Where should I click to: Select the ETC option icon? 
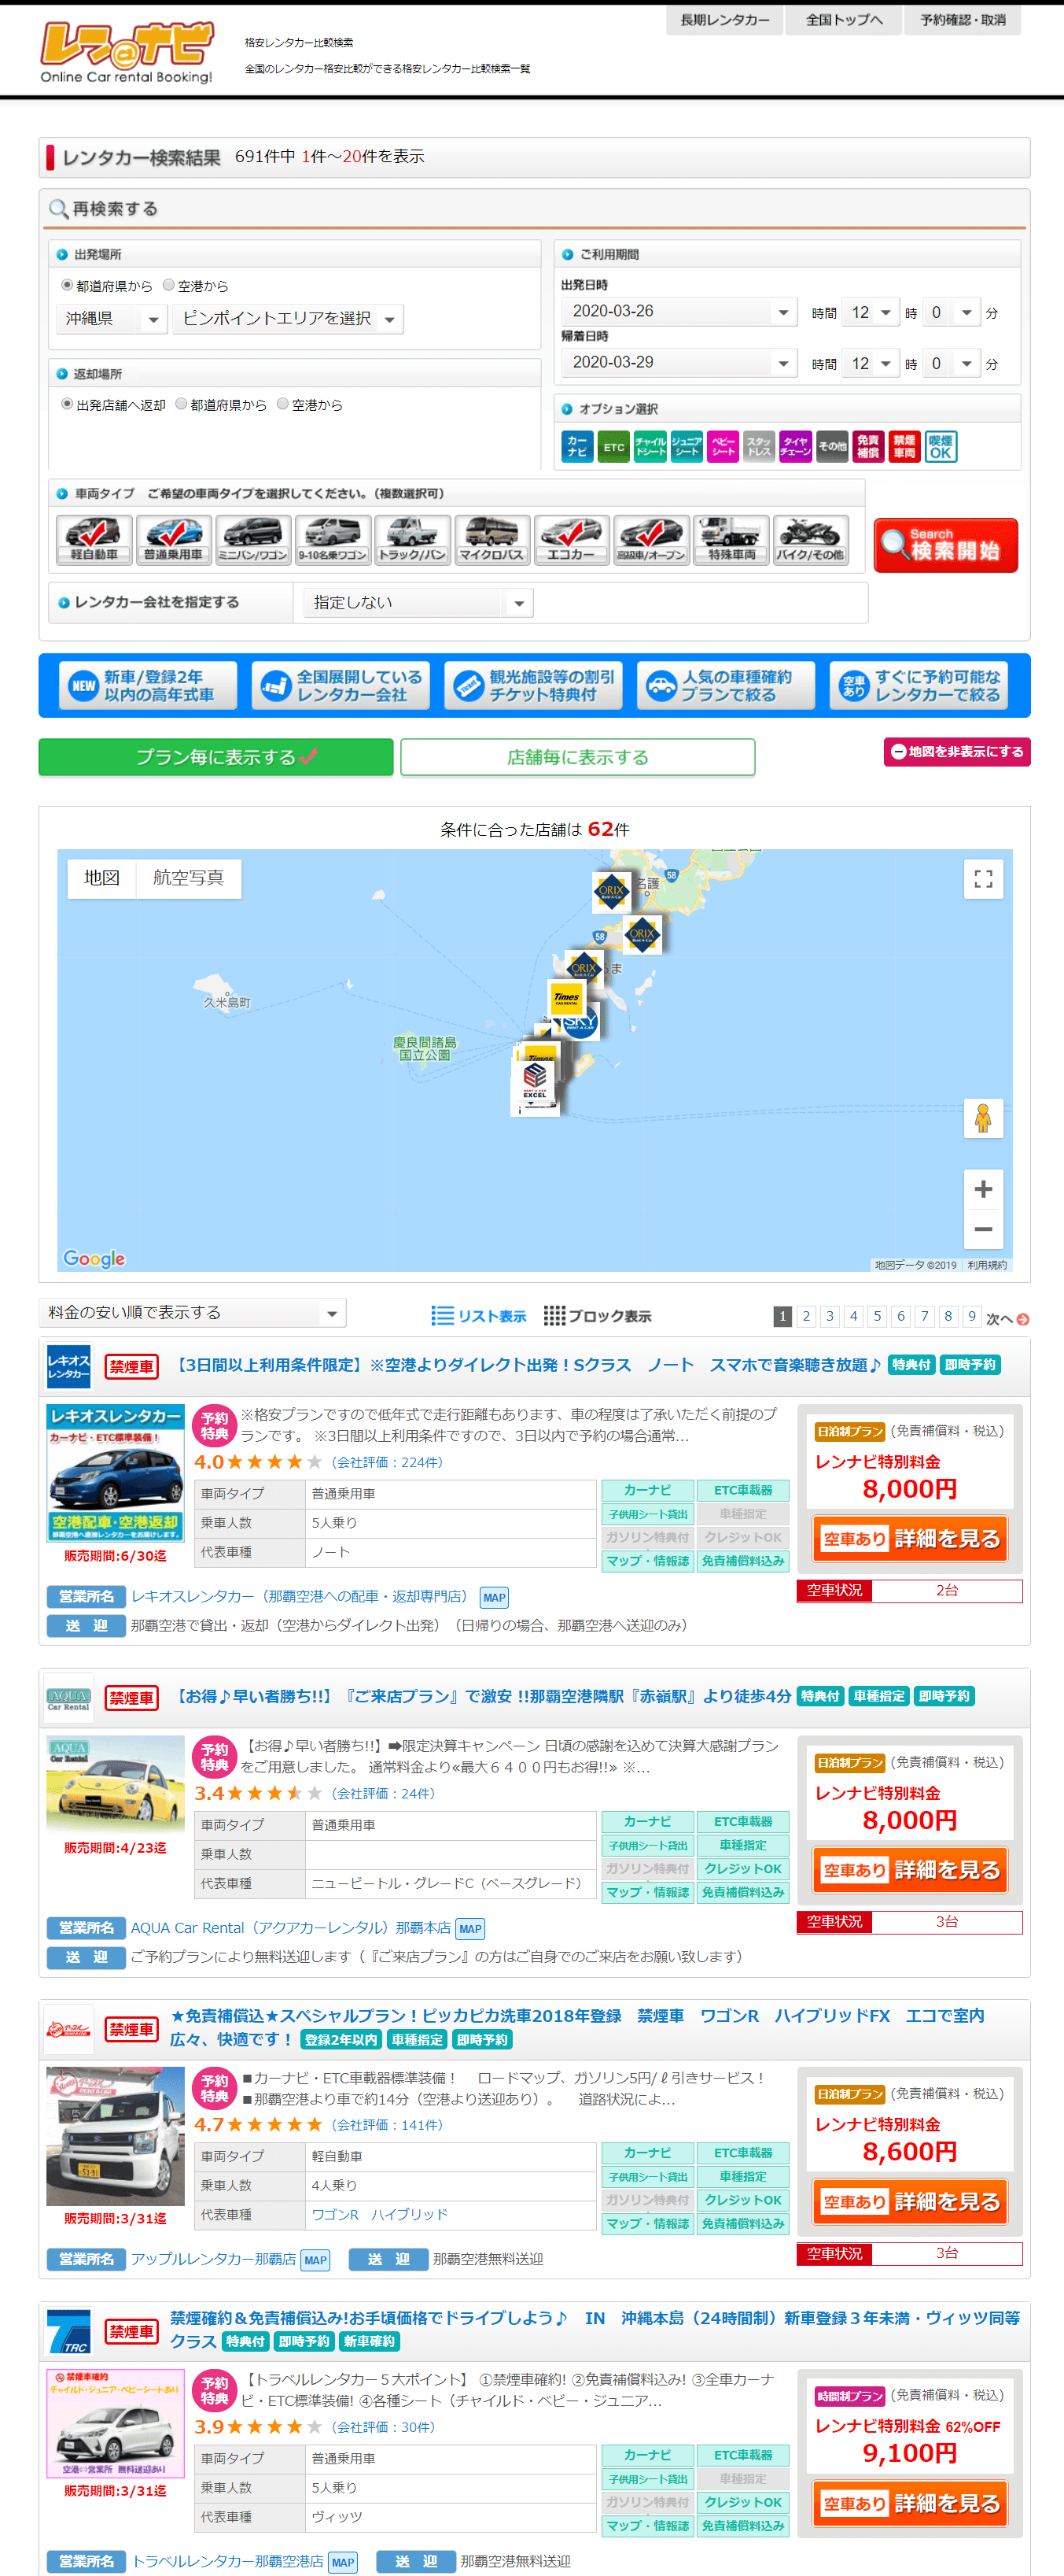[613, 447]
